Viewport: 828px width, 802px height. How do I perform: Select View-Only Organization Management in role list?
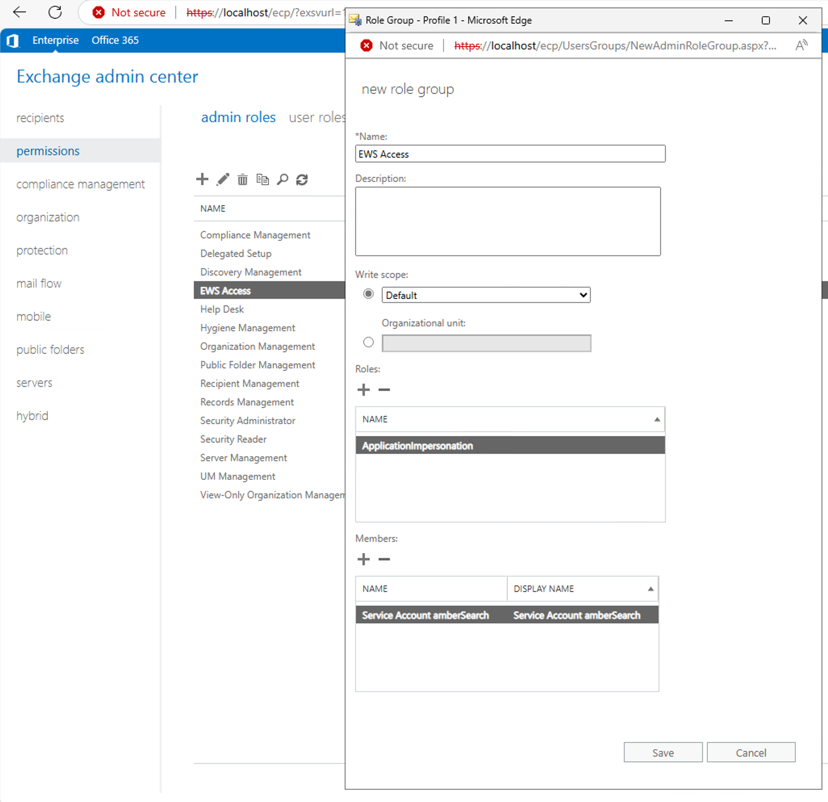click(x=272, y=495)
